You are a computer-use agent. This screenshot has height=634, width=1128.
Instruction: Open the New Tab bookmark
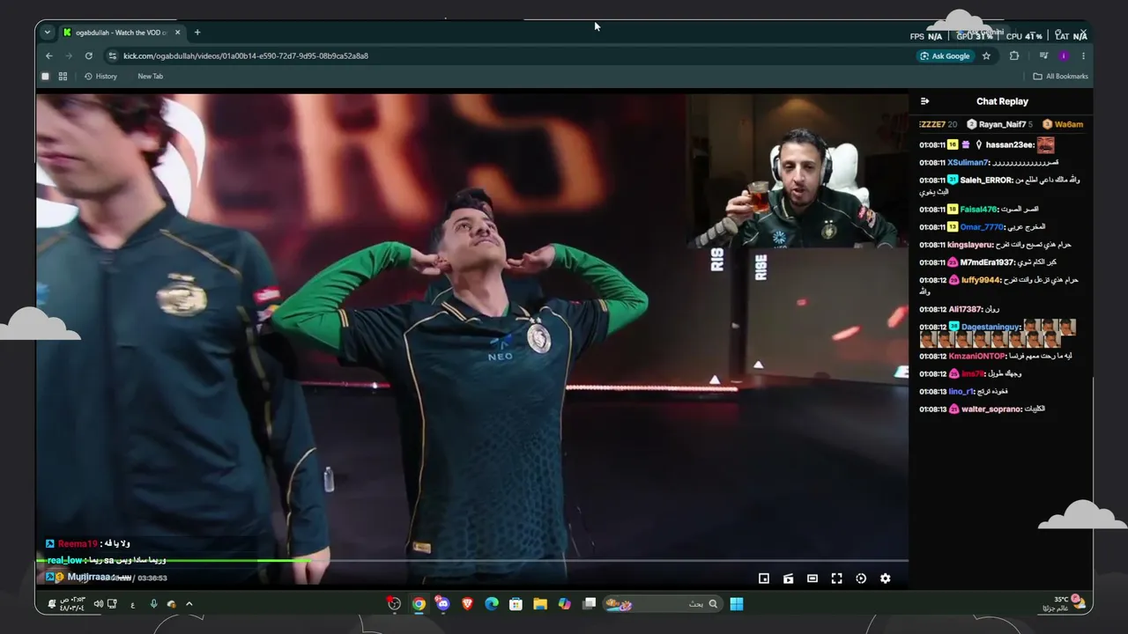tap(150, 77)
